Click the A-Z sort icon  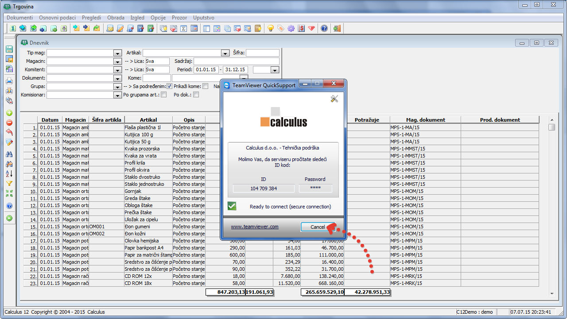coord(9,173)
